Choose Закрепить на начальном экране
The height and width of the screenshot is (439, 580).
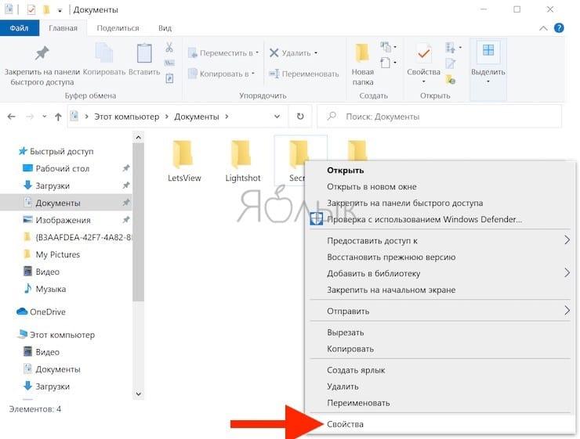(442, 290)
